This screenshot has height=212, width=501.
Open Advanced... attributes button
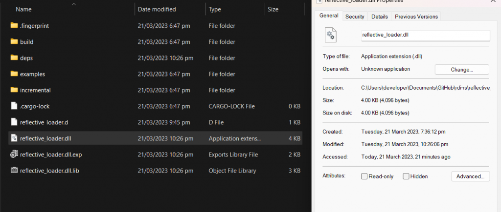click(470, 176)
